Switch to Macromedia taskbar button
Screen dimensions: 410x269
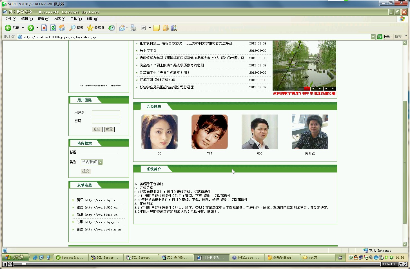tap(71, 257)
